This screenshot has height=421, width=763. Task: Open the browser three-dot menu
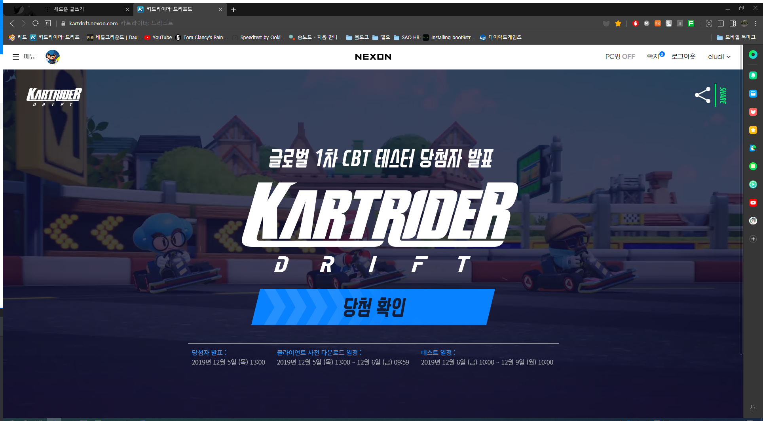[x=755, y=23]
